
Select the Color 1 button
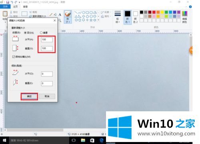[128, 17]
